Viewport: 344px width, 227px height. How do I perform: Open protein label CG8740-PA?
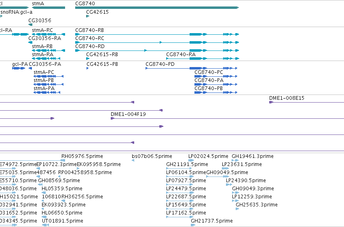pyautogui.click(x=209, y=80)
